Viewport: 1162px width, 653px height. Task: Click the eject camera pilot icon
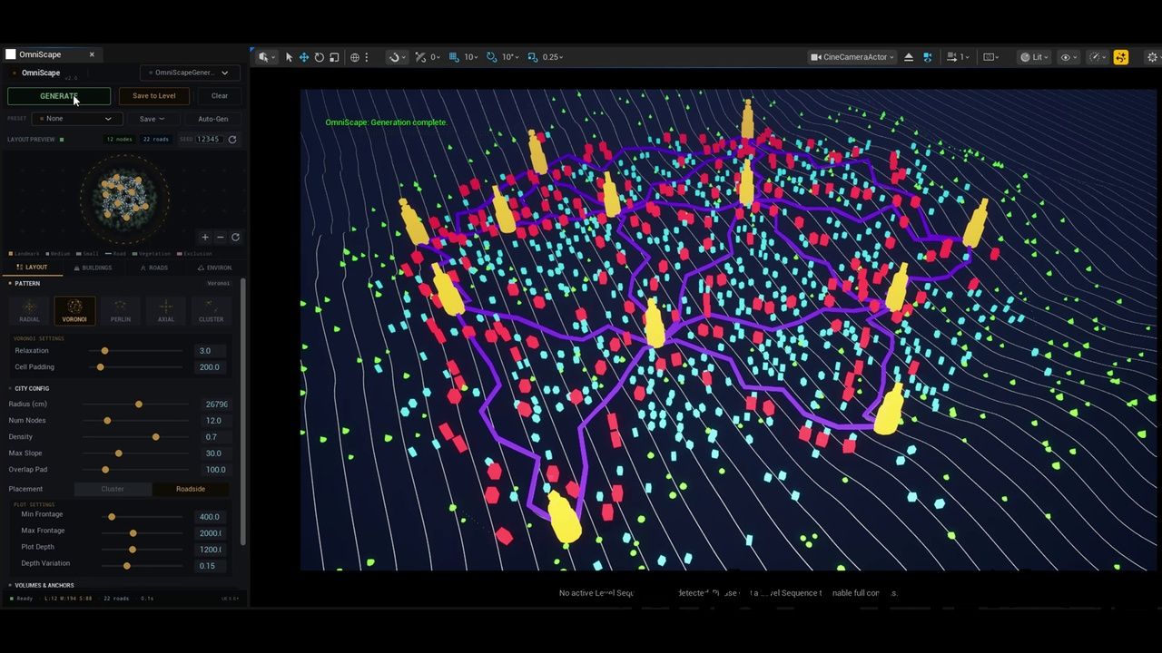[x=909, y=57]
